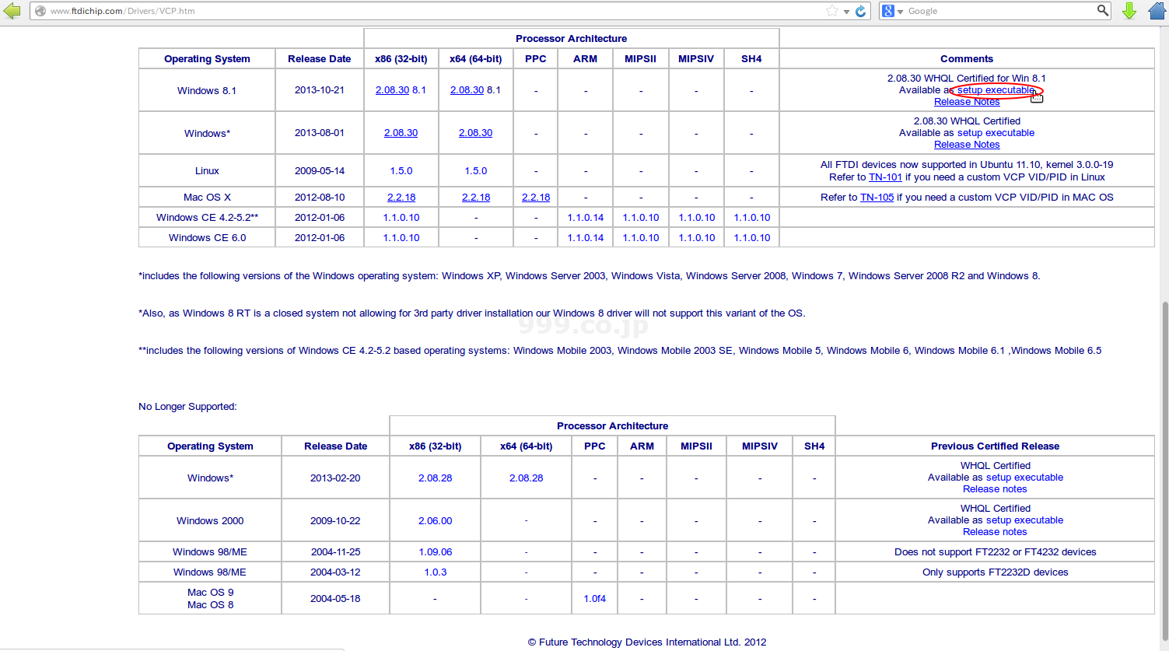Open x86 2.08.30 driver for Windows 8.1
The image size is (1169, 651).
tap(392, 90)
